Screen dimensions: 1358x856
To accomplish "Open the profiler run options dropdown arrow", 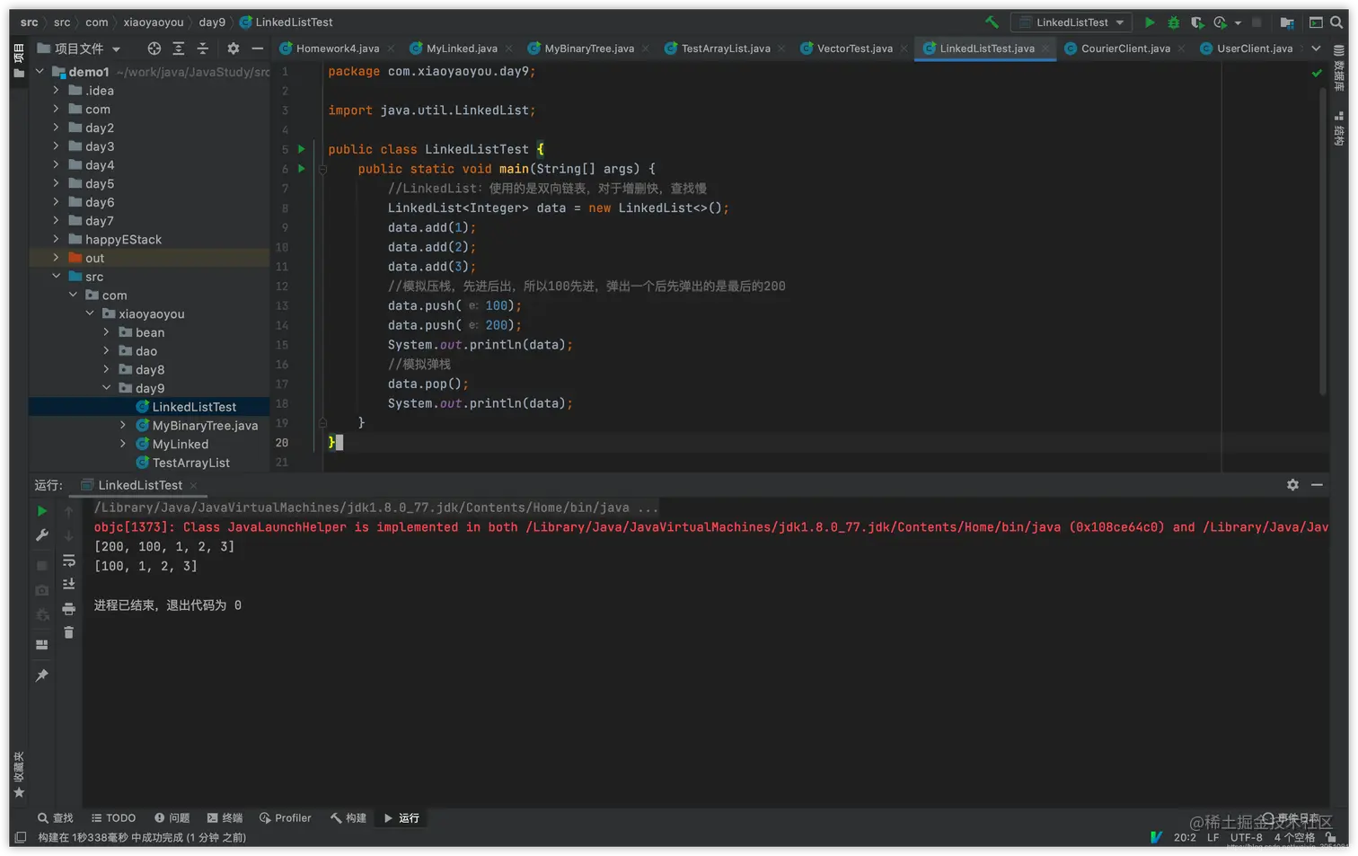I will (x=1238, y=22).
